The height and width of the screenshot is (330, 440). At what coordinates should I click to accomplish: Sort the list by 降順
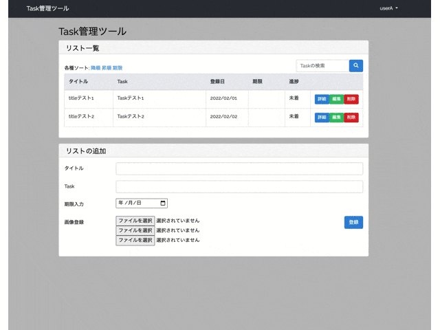[x=96, y=68]
